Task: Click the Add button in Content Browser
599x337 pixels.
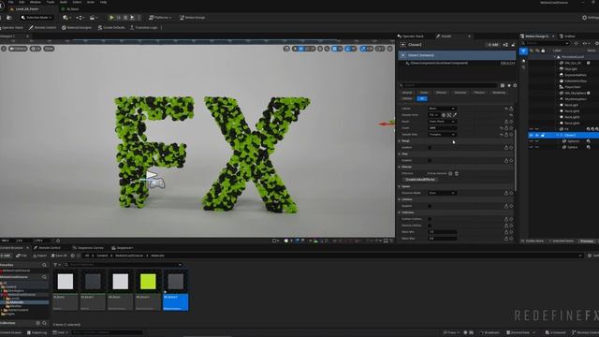Action: pyautogui.click(x=6, y=256)
